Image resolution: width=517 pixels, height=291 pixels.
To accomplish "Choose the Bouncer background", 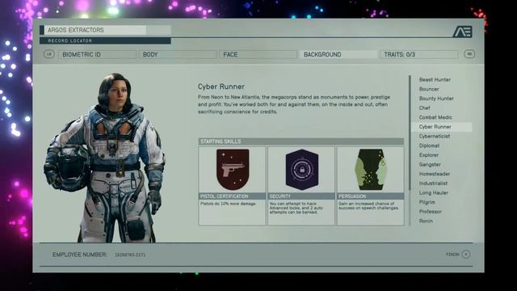I will click(429, 89).
